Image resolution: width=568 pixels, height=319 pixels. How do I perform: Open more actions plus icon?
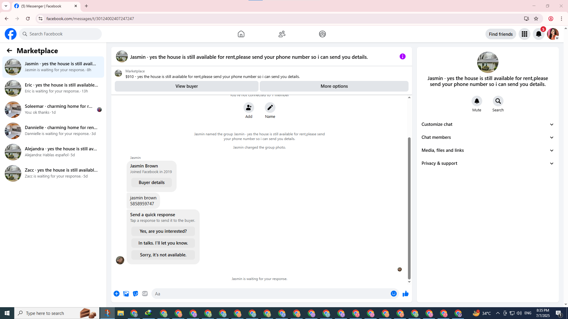pos(117,294)
